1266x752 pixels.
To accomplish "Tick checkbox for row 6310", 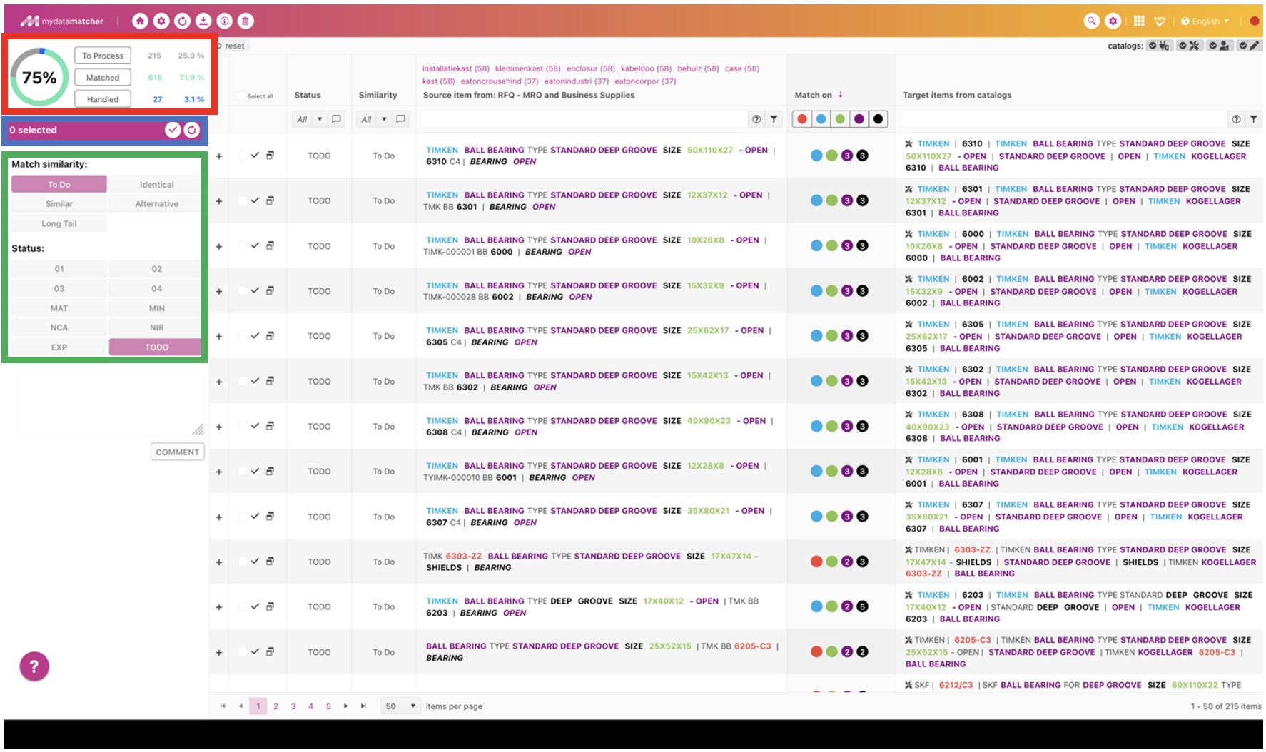I will 243,156.
